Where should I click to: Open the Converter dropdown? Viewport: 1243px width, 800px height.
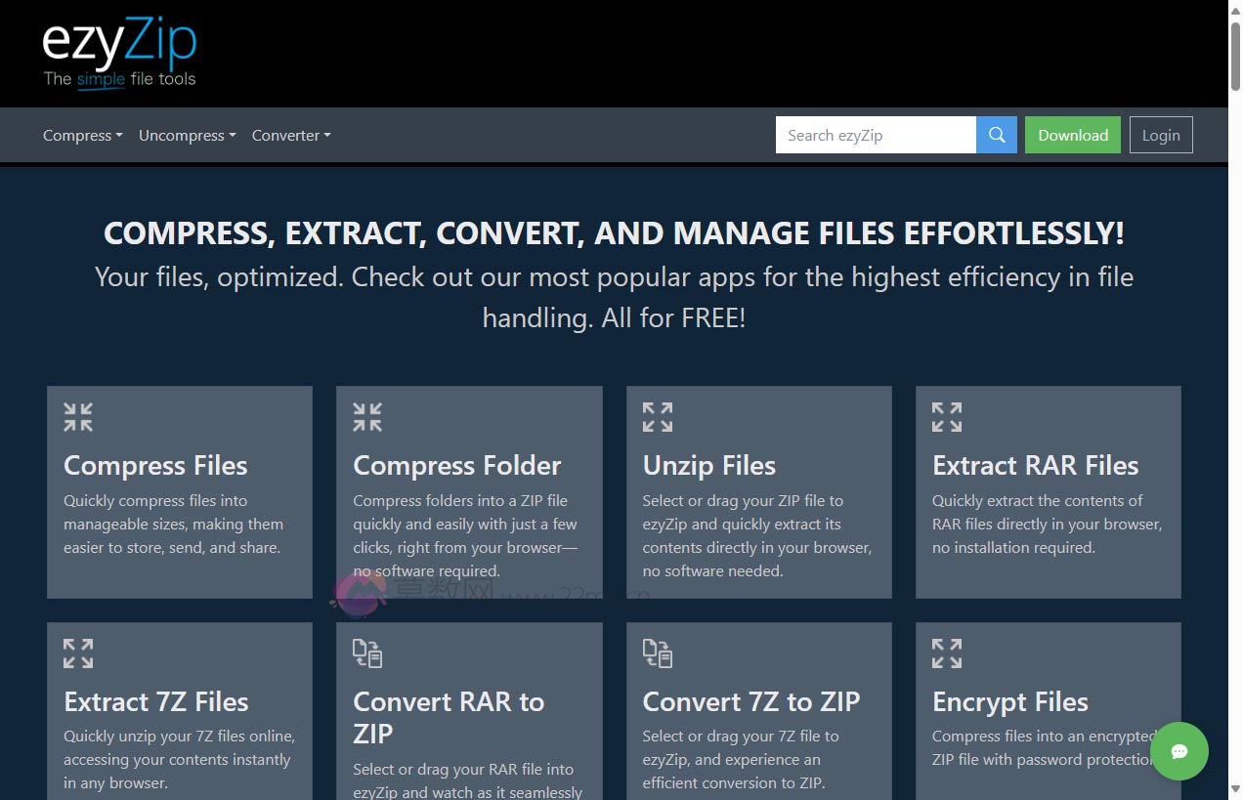(290, 135)
